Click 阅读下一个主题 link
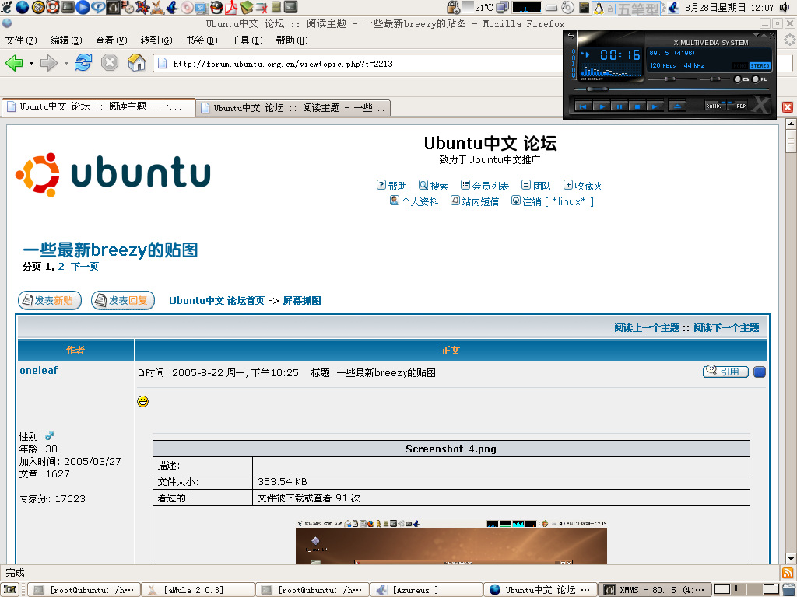 point(726,328)
